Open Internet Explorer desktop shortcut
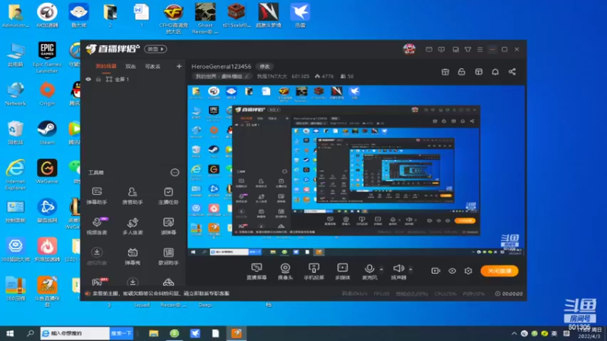 click(x=15, y=174)
